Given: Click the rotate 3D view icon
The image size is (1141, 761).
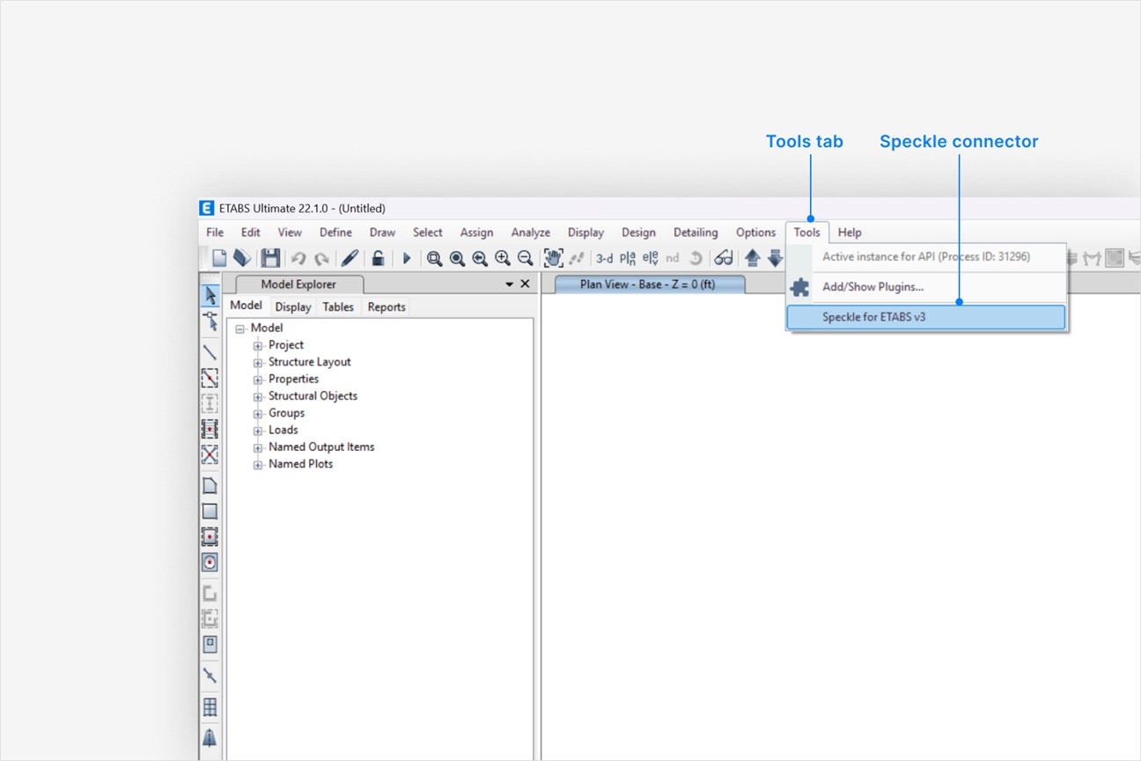Looking at the screenshot, I should click(695, 258).
